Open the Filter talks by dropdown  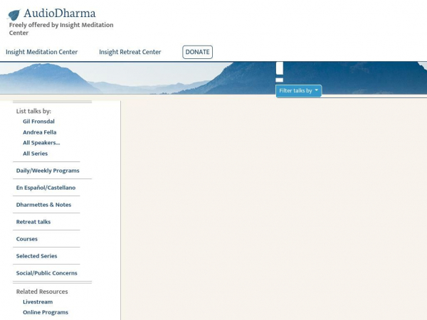(298, 90)
